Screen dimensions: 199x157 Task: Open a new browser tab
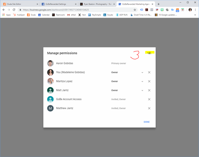(x=159, y=4)
